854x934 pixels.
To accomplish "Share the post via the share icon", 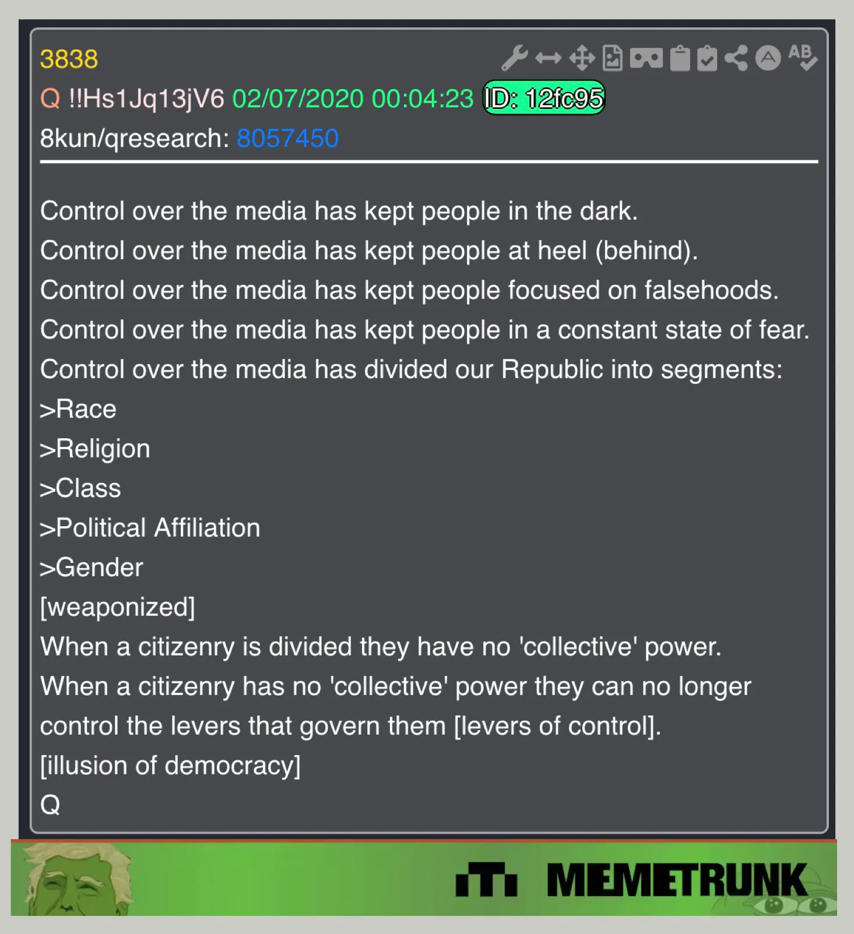I will coord(736,58).
